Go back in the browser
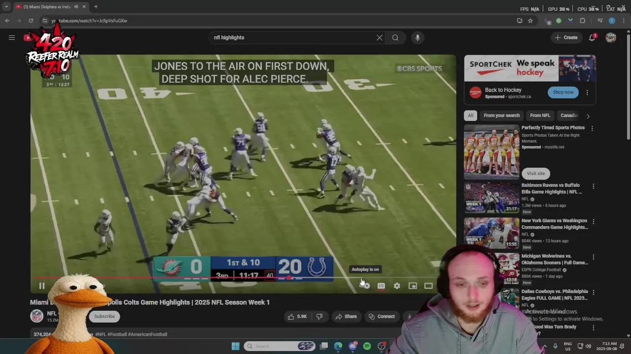Viewport: 631px width, 354px height. coord(7,21)
